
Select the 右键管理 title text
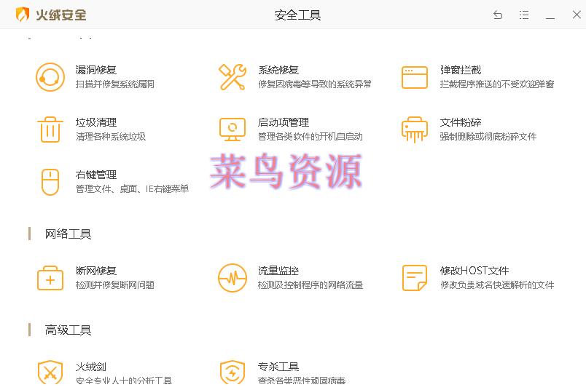tap(96, 175)
